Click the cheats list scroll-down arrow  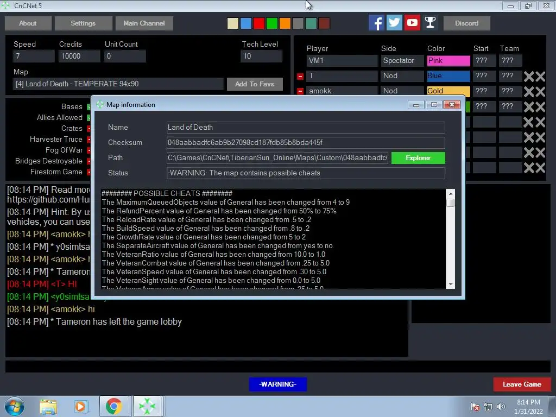[x=450, y=285]
